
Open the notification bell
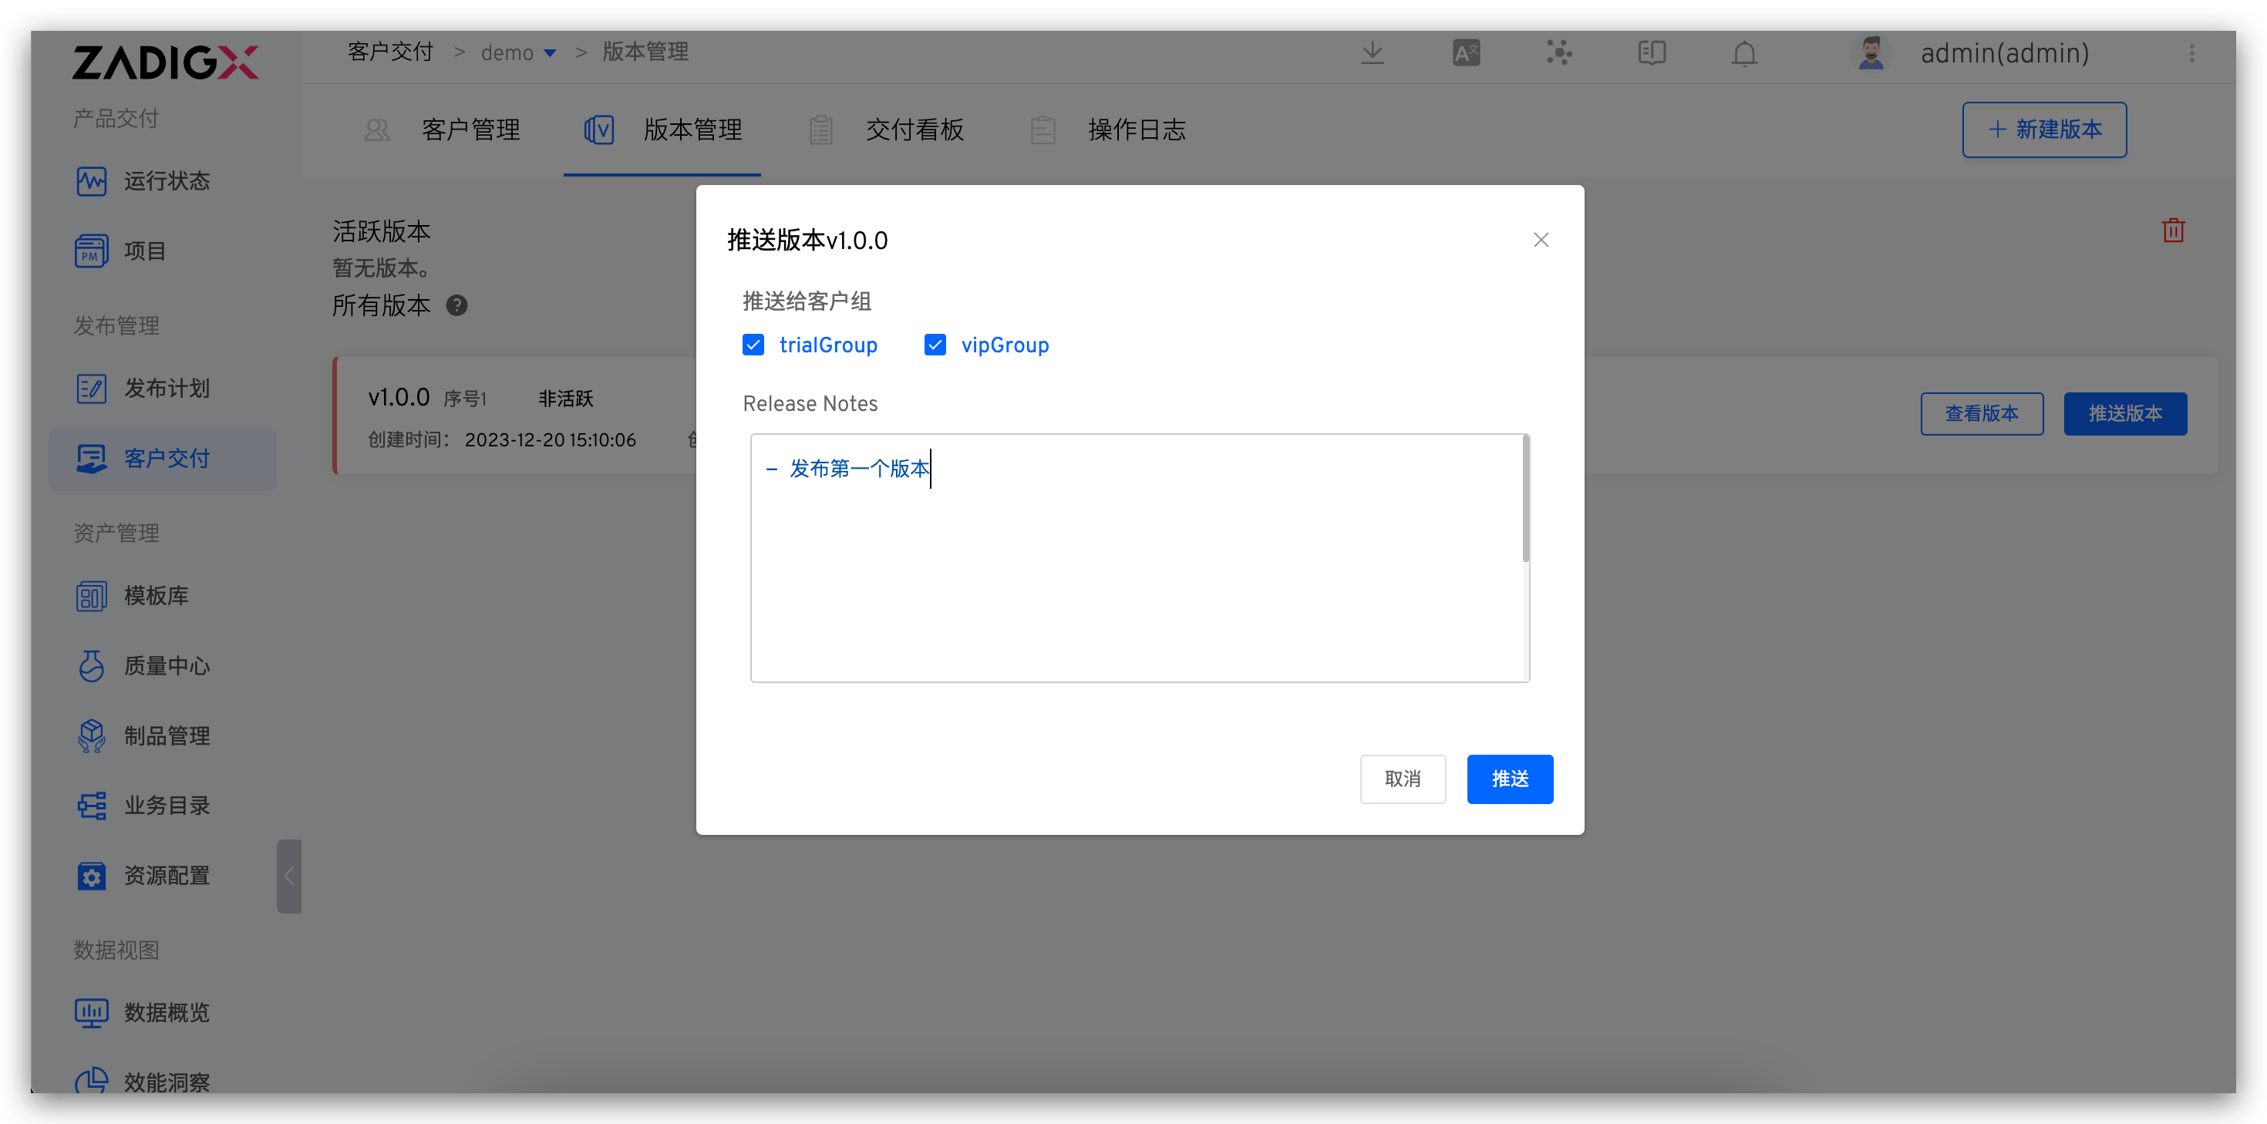coord(1744,53)
